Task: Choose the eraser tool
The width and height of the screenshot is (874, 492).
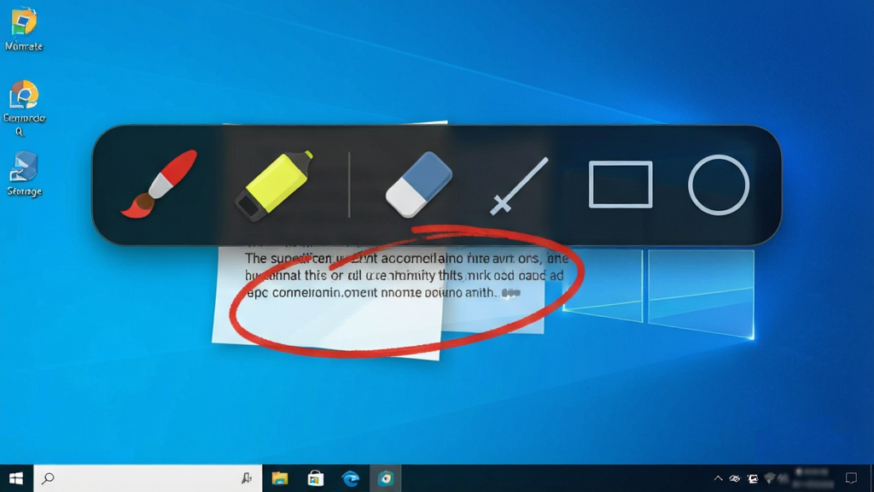Action: click(418, 184)
